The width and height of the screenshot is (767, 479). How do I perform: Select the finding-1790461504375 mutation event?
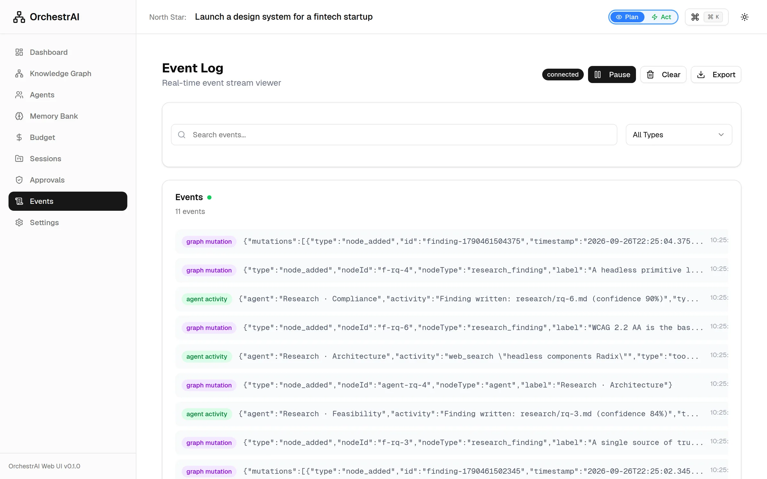pos(452,241)
